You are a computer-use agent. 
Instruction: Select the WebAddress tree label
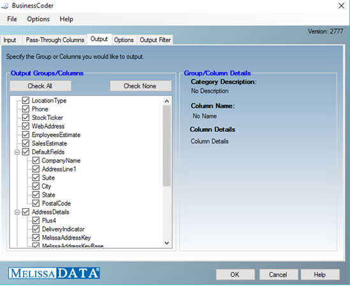(x=48, y=126)
